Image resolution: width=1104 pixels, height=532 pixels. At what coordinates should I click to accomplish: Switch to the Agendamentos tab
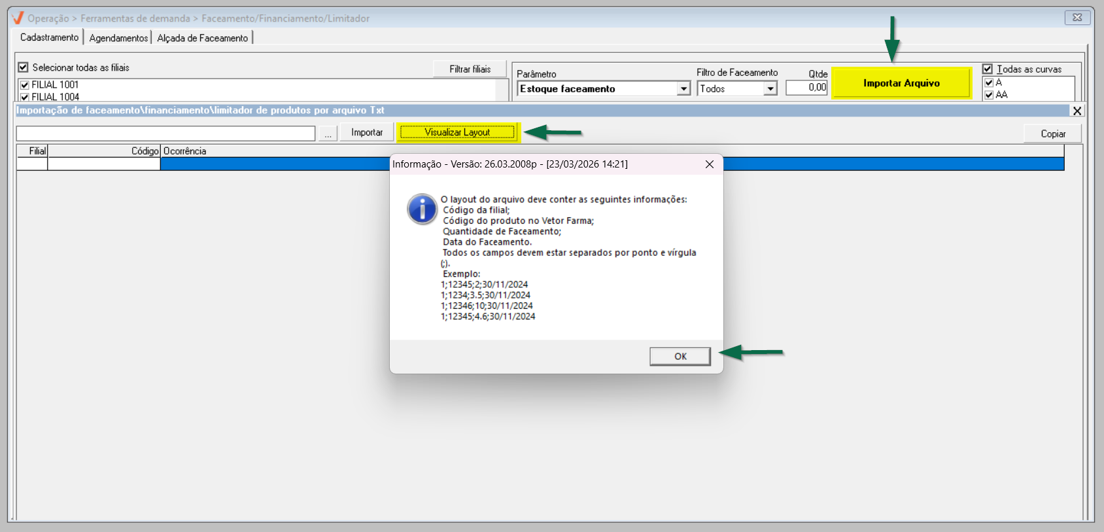[x=118, y=38]
